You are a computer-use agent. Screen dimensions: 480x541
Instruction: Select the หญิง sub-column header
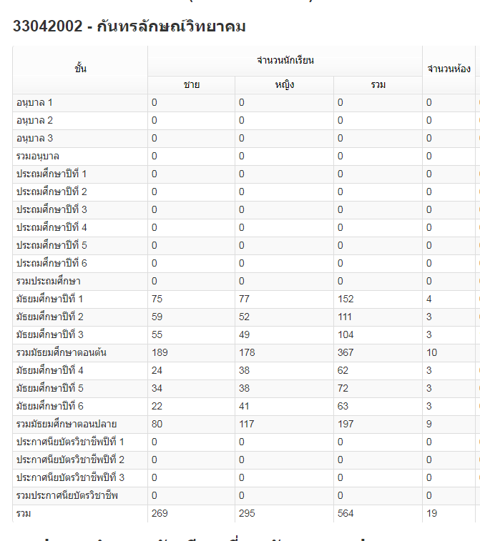point(284,85)
